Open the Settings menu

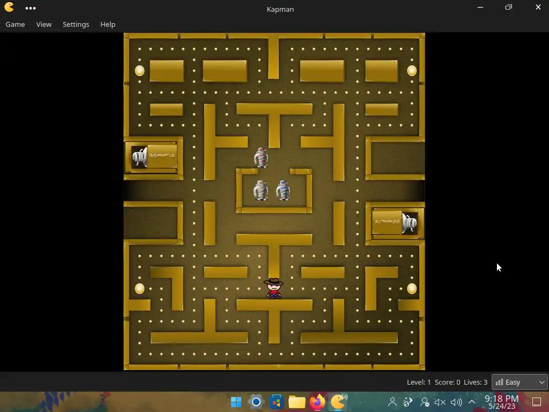(76, 25)
